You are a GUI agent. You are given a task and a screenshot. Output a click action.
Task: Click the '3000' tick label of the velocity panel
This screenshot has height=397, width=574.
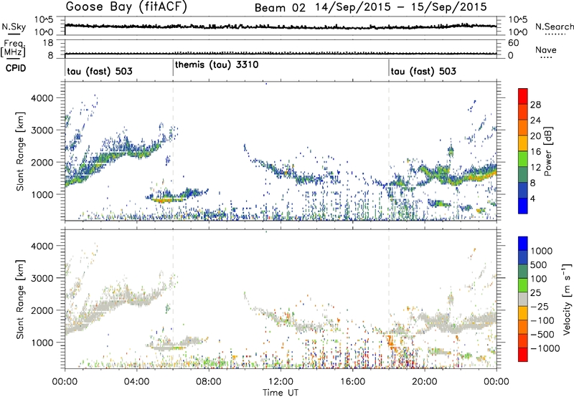[x=42, y=278]
